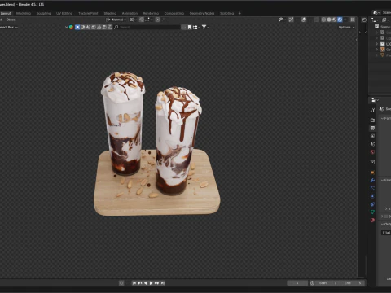Play the animation in reverse
Screen dimensions: 391x293
pyautogui.click(x=146, y=283)
